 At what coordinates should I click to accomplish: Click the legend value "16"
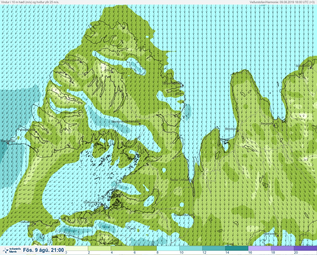250,252
